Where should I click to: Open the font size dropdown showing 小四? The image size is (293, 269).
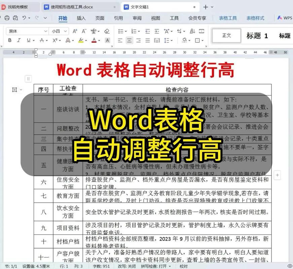[x=58, y=31]
